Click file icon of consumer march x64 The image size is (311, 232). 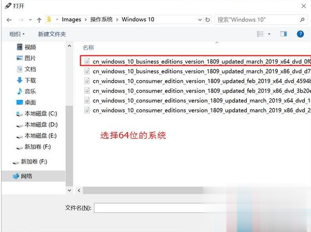click(x=87, y=100)
